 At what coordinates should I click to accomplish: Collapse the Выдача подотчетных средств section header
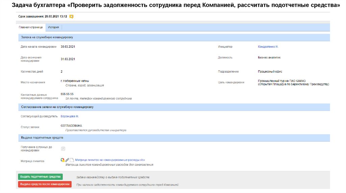pyautogui.click(x=42, y=138)
